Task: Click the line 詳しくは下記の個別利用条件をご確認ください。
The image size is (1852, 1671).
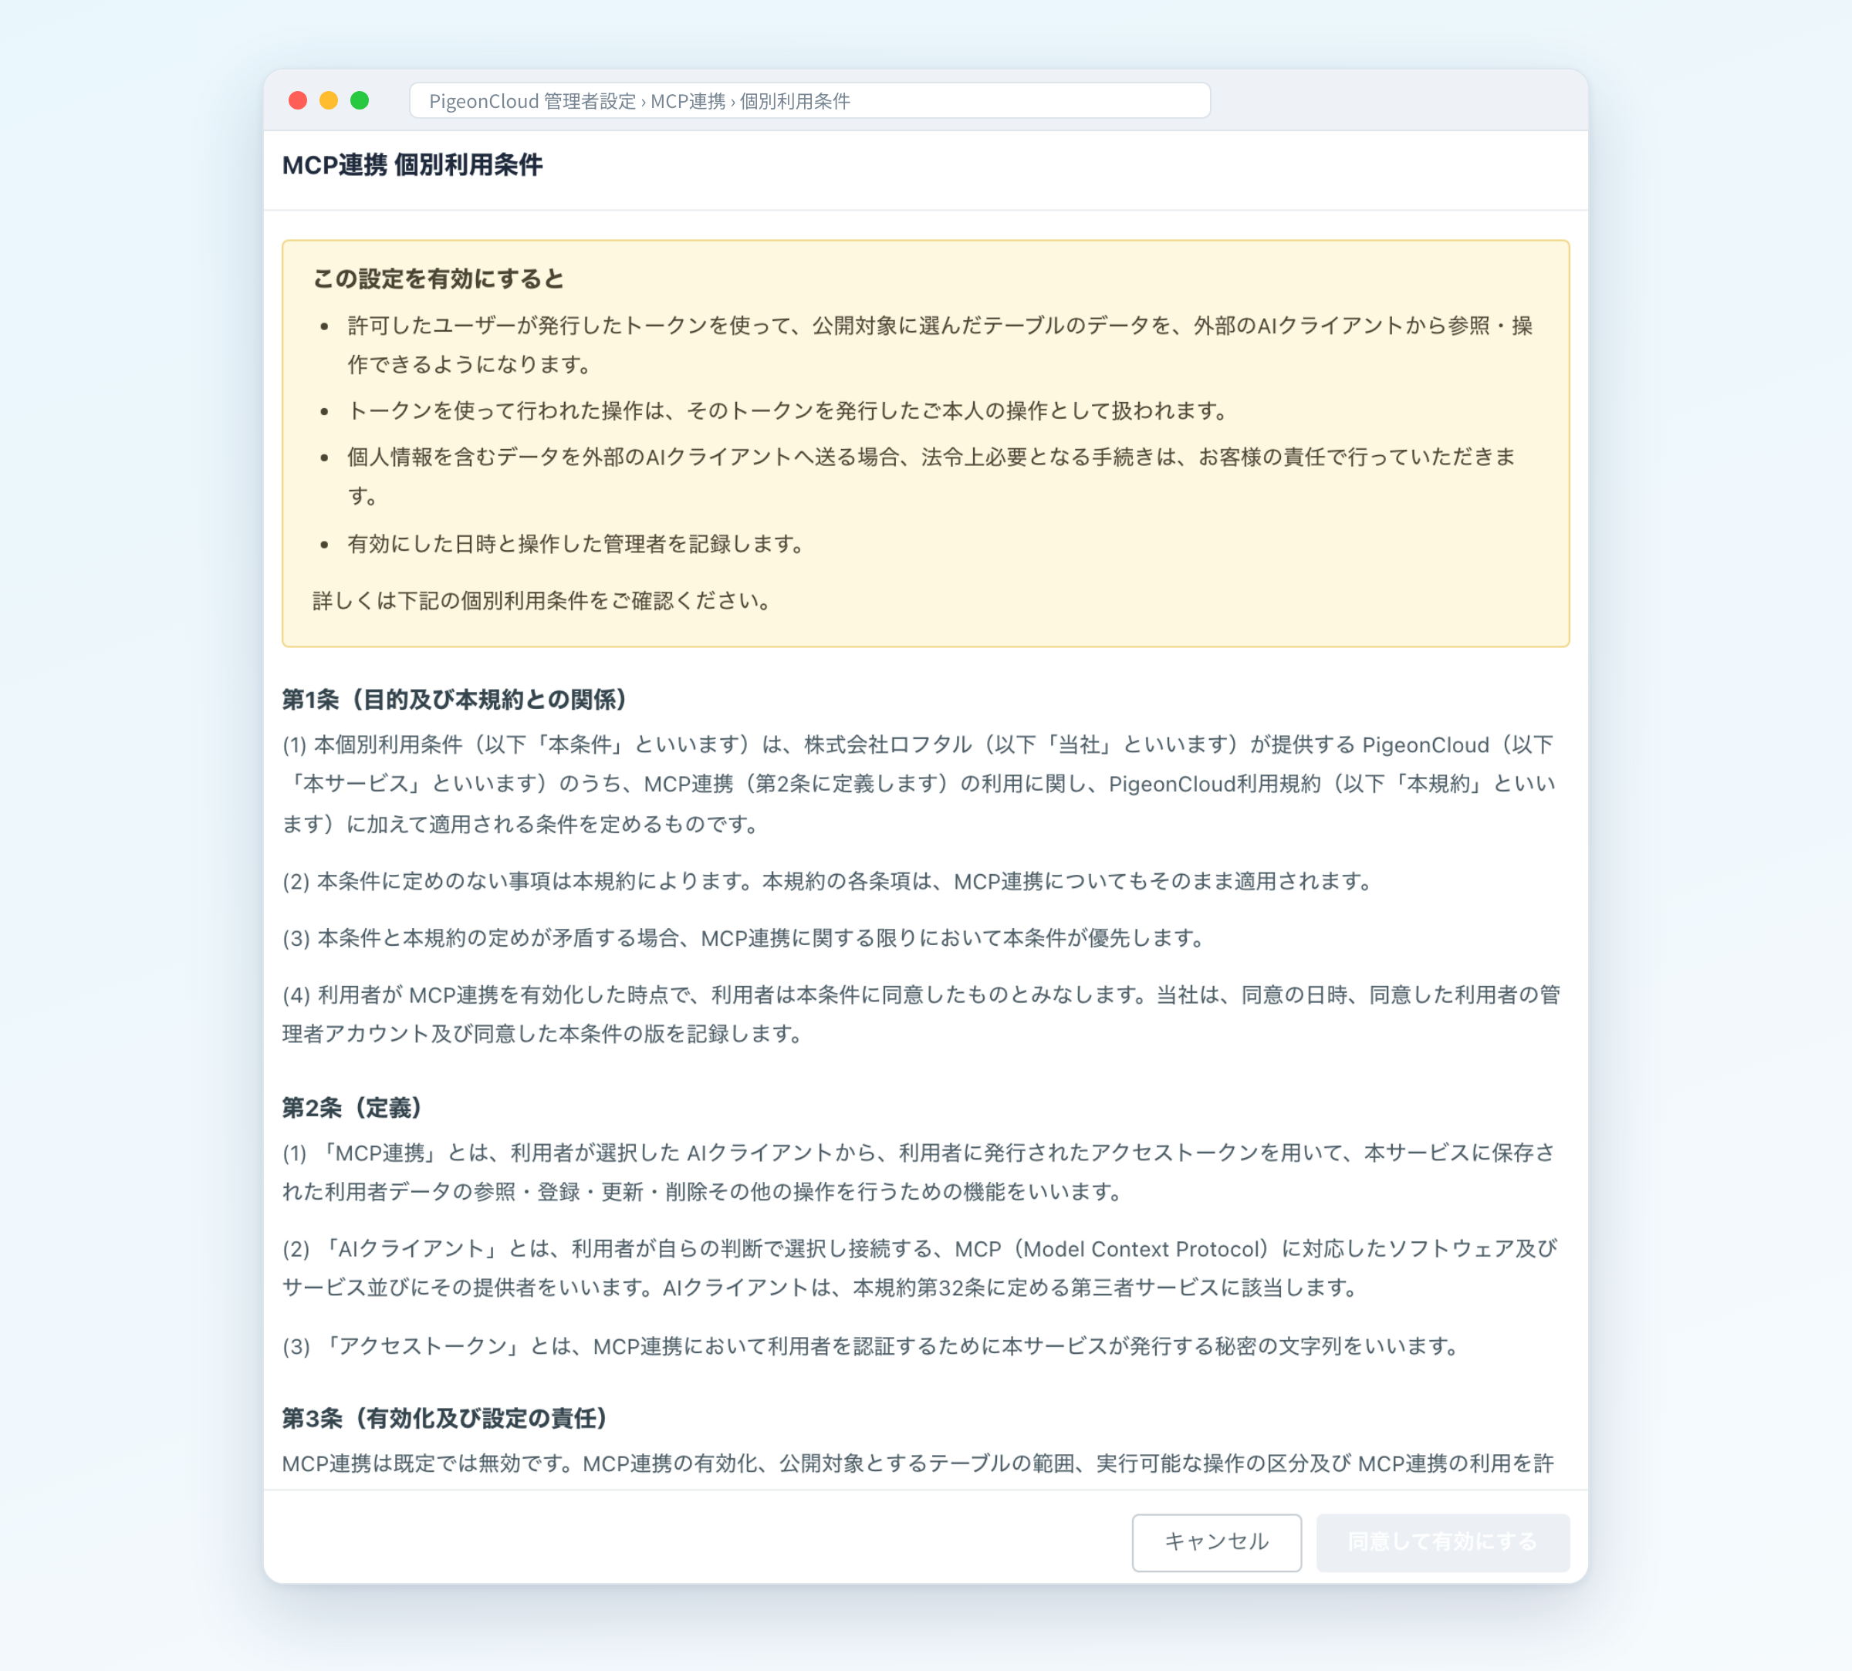Action: (542, 602)
